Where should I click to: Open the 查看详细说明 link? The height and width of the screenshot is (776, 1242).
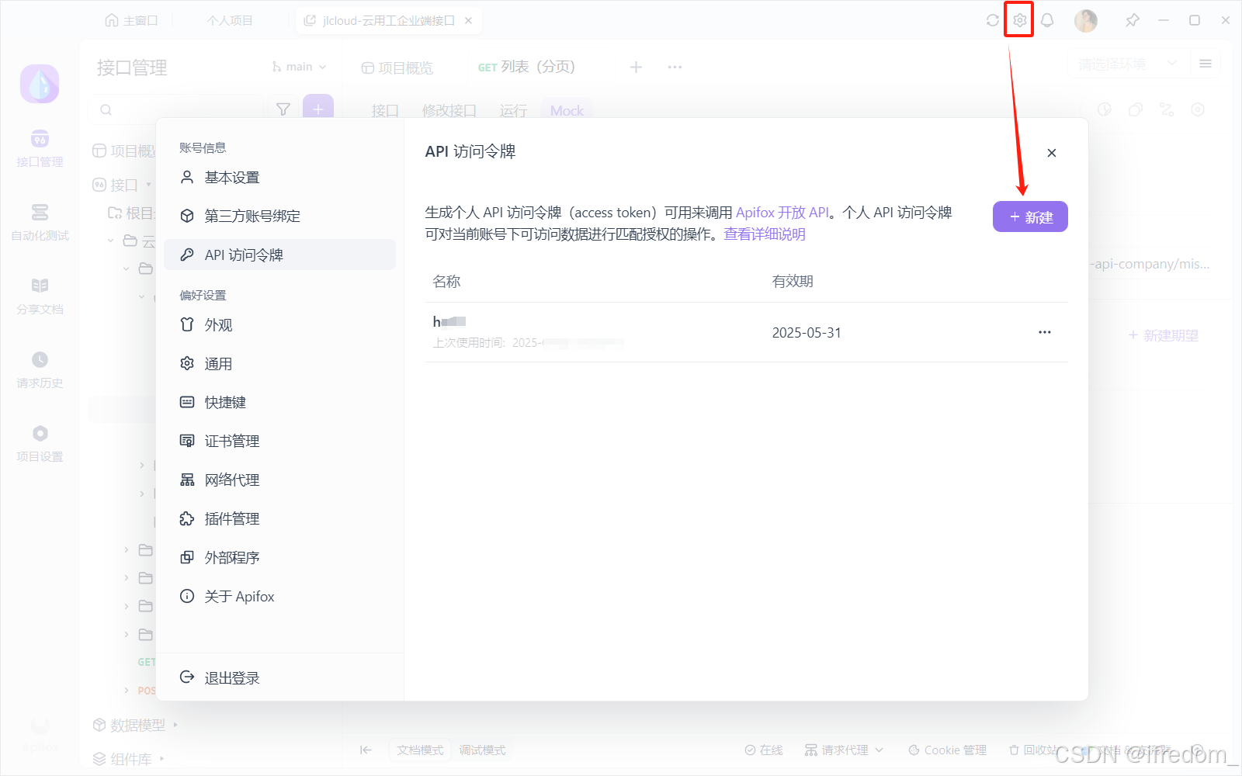764,234
